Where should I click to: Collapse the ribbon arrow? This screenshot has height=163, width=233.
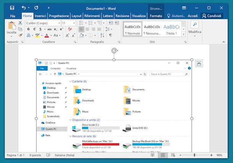(x=223, y=42)
